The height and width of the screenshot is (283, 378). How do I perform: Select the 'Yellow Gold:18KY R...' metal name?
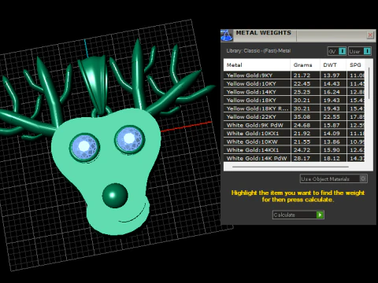258,108
